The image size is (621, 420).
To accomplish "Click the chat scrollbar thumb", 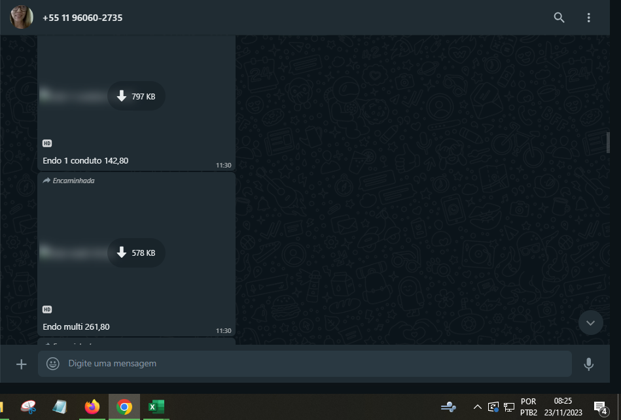I will click(x=608, y=143).
